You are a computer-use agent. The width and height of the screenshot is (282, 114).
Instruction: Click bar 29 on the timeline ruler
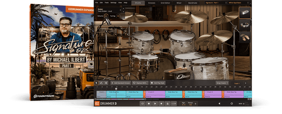pyautogui.click(x=166, y=87)
